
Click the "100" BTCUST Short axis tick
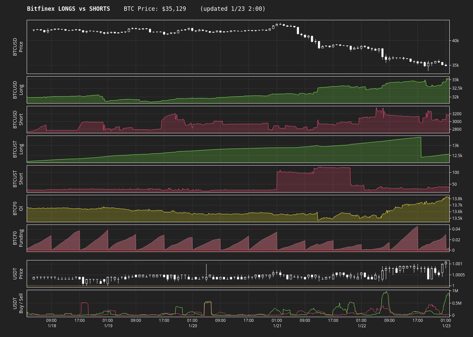coord(455,172)
